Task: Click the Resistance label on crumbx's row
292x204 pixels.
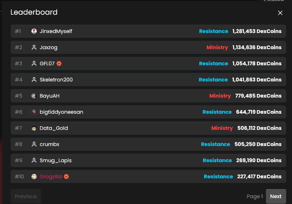Action: pyautogui.click(x=215, y=144)
